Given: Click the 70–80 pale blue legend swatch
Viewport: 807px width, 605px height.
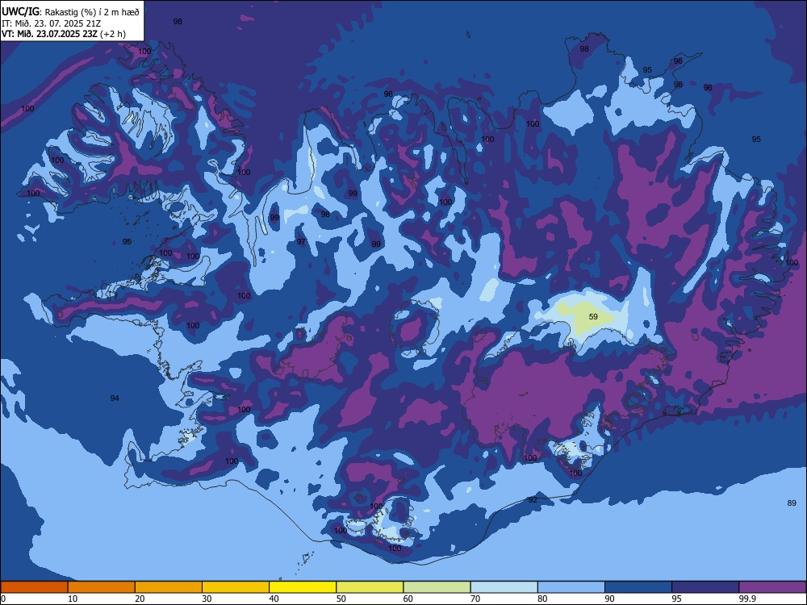Looking at the screenshot, I should click(504, 587).
